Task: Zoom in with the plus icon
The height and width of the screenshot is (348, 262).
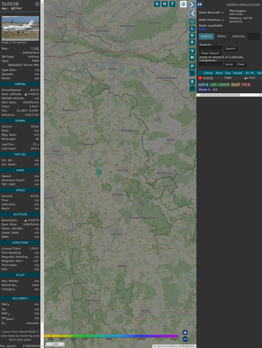Action: pyautogui.click(x=185, y=332)
